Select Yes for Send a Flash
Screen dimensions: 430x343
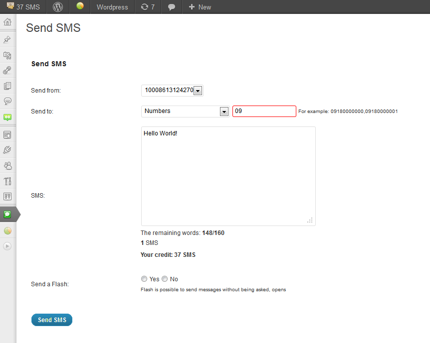[x=144, y=279]
